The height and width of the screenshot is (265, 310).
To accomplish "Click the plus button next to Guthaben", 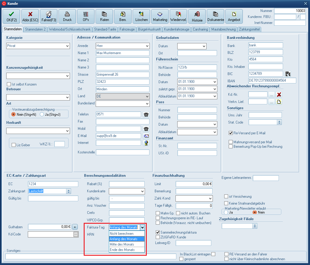I will point(75,227).
